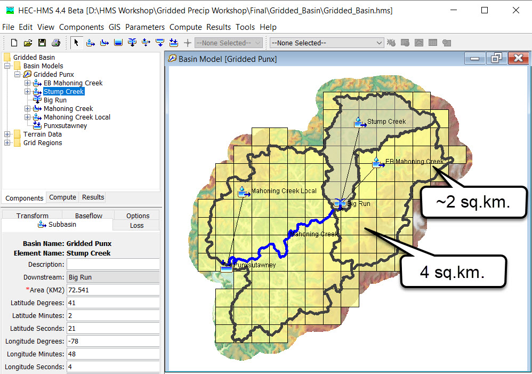Save the project with the disk icon

click(x=42, y=43)
